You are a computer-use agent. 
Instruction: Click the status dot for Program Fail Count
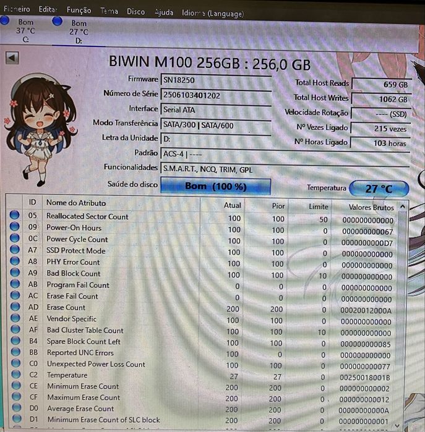coord(15,284)
